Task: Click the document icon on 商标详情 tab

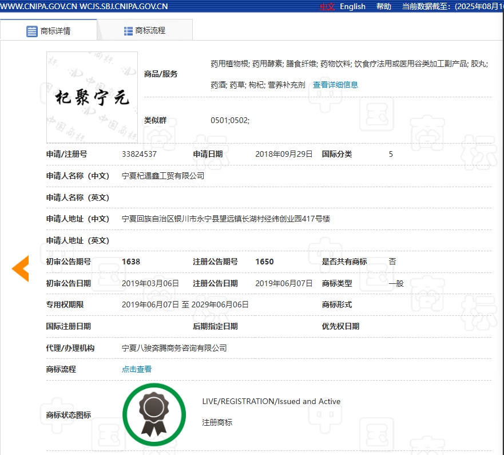Action: click(32, 31)
